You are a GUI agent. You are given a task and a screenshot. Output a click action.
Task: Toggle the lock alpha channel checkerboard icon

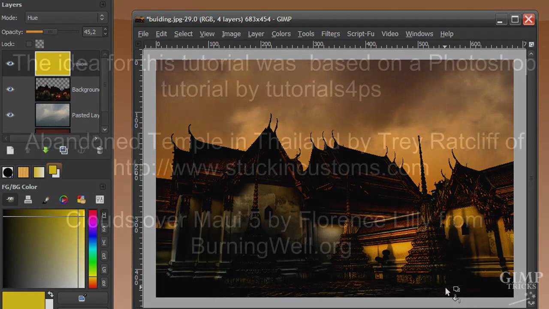[x=39, y=44]
